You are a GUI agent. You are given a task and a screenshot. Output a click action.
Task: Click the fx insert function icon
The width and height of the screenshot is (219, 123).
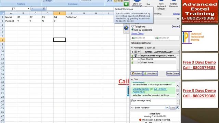(44, 9)
